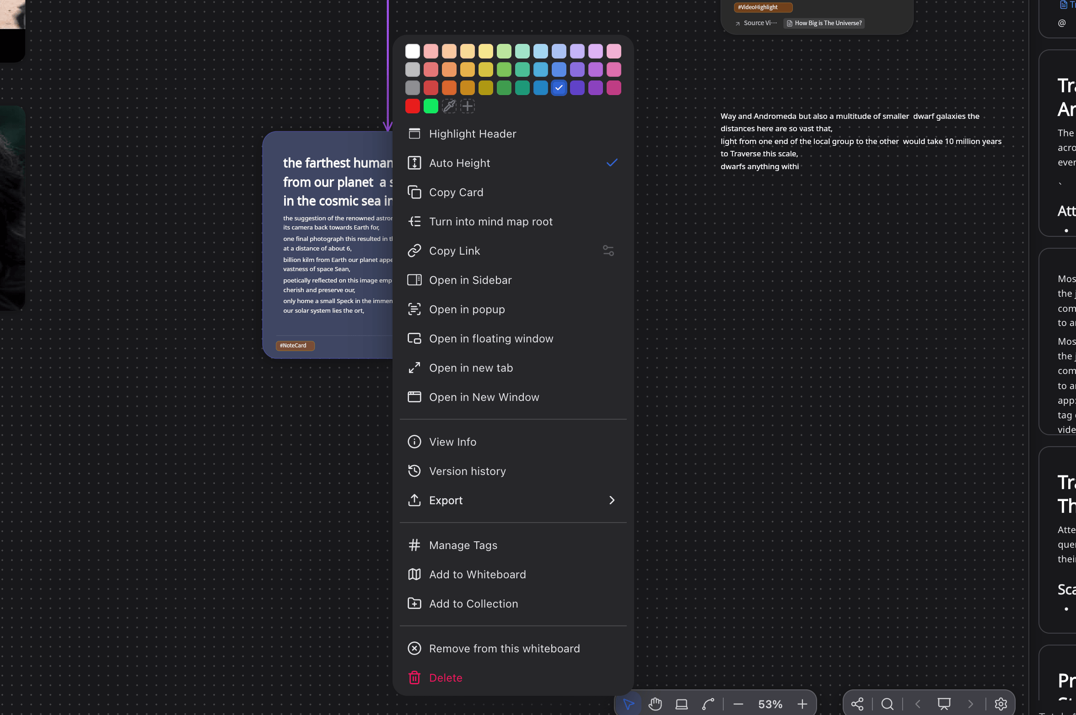
Task: Select the hand pan tool
Action: pos(655,704)
